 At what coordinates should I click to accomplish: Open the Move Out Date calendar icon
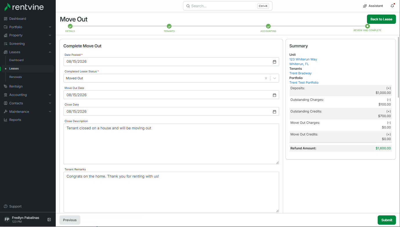click(274, 95)
